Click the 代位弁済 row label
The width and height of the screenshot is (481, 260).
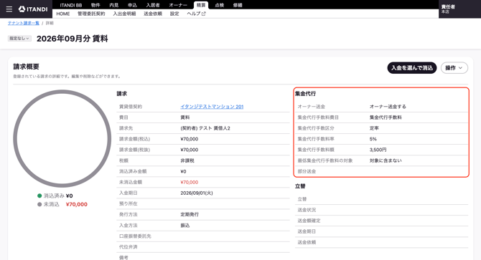(129, 247)
